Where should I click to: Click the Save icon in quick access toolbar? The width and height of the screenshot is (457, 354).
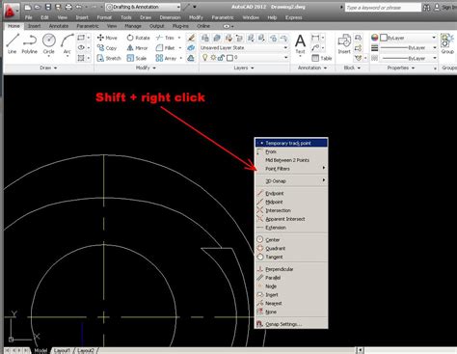pyautogui.click(x=48, y=7)
